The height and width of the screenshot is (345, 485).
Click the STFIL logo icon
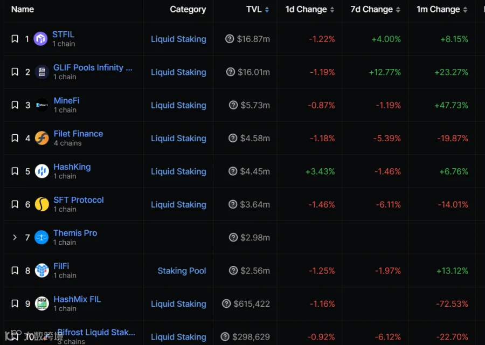[40, 39]
